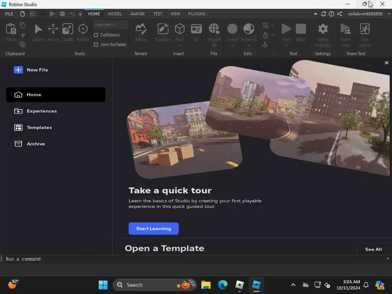Open the notifications bell in the ribbon
Viewport: 392px width, 294px height.
click(323, 14)
